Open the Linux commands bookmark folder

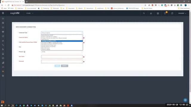coord(30,8)
